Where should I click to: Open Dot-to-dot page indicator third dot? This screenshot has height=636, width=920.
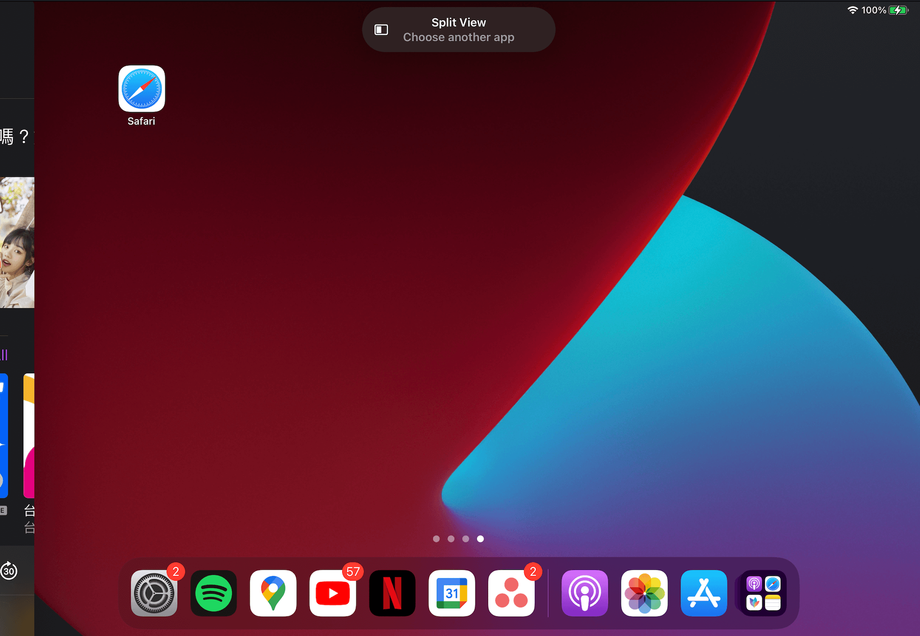(x=465, y=538)
